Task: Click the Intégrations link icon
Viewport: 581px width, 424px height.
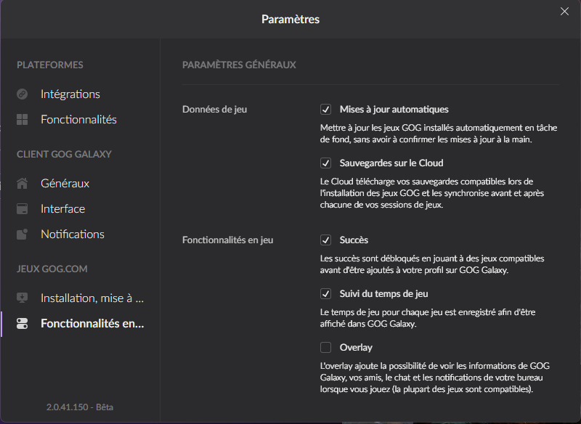Action: [x=23, y=94]
